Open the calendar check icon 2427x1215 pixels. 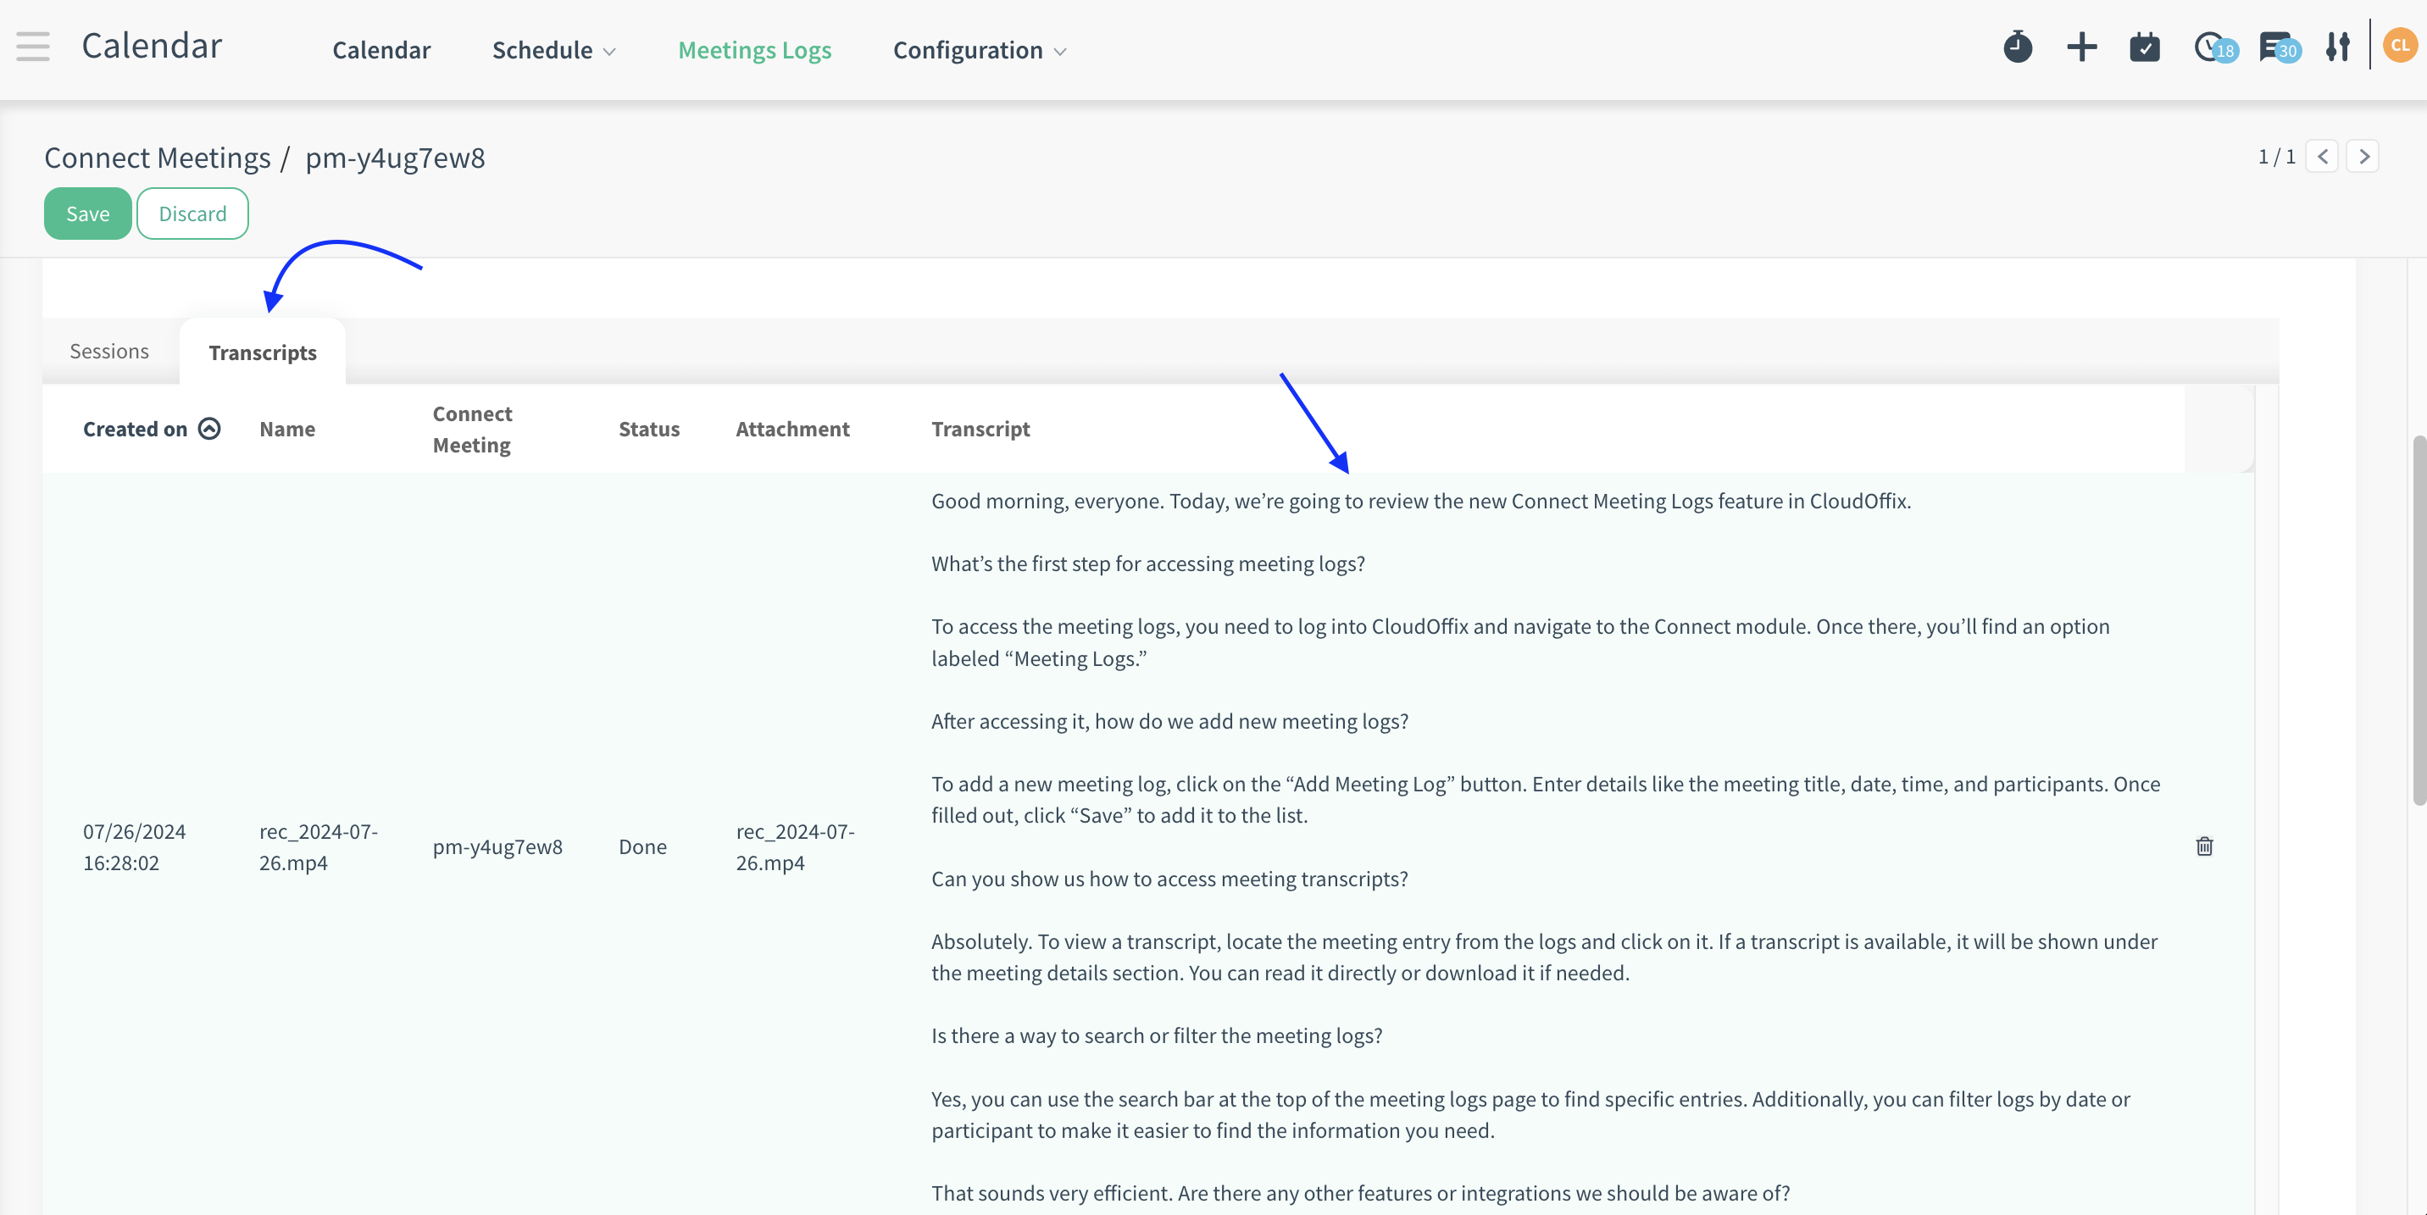[x=2144, y=47]
